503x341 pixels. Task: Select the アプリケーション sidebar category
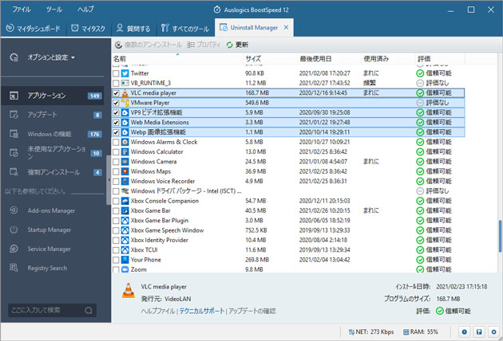[x=46, y=96]
